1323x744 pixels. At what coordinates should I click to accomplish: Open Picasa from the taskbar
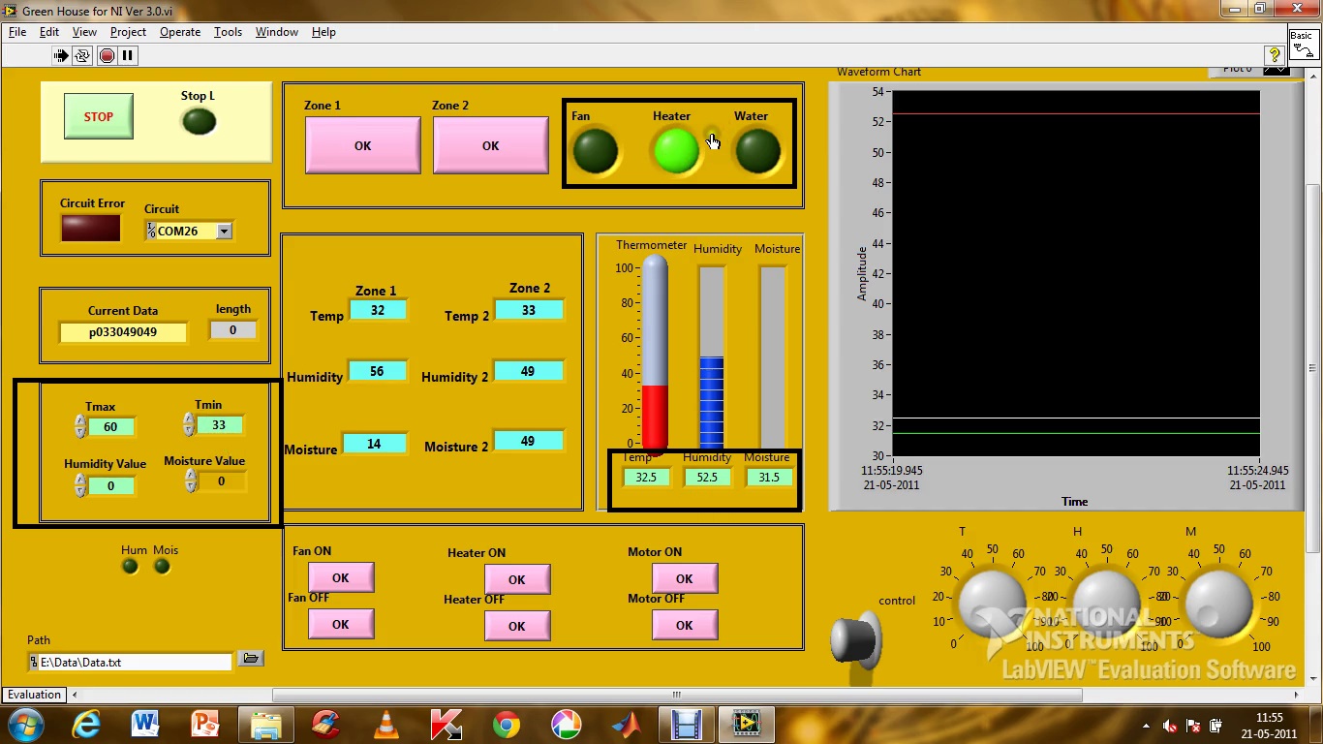coord(567,725)
